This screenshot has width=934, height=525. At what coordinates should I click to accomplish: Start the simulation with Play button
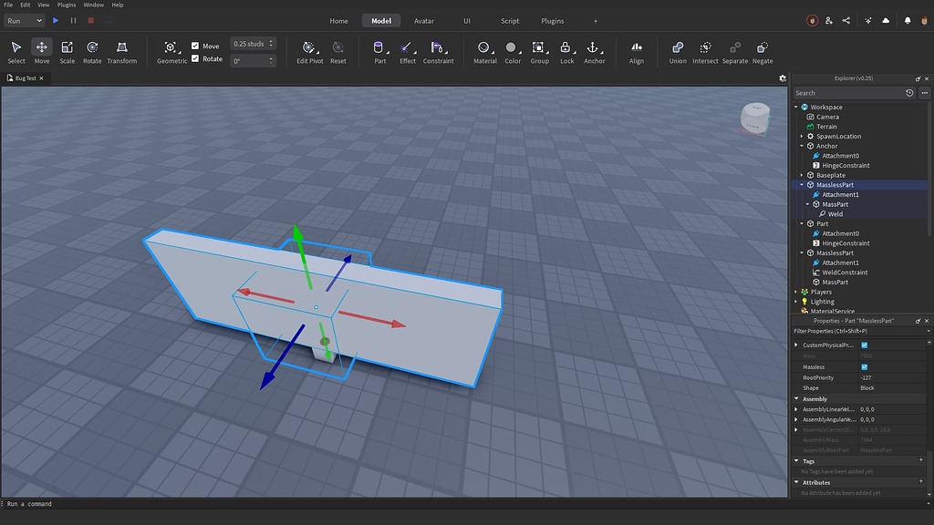[x=56, y=20]
